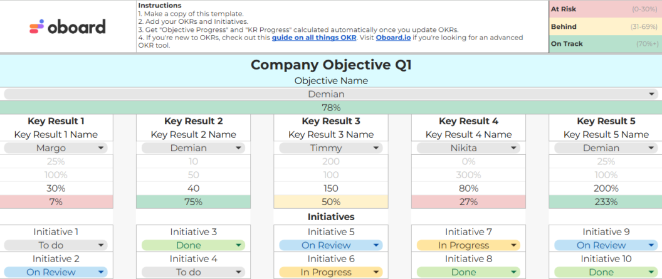662x279 pixels.
Task: Select the 0% value under Key Result 4
Action: [469, 161]
